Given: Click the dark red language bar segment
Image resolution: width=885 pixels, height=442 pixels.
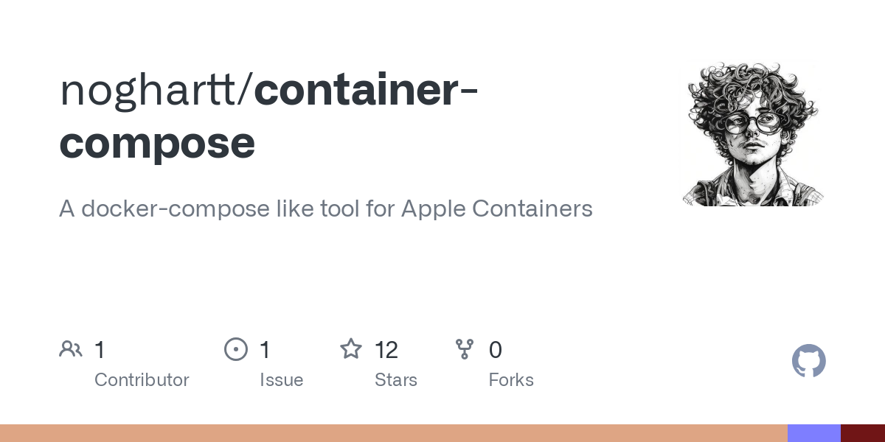Looking at the screenshot, I should [x=863, y=433].
